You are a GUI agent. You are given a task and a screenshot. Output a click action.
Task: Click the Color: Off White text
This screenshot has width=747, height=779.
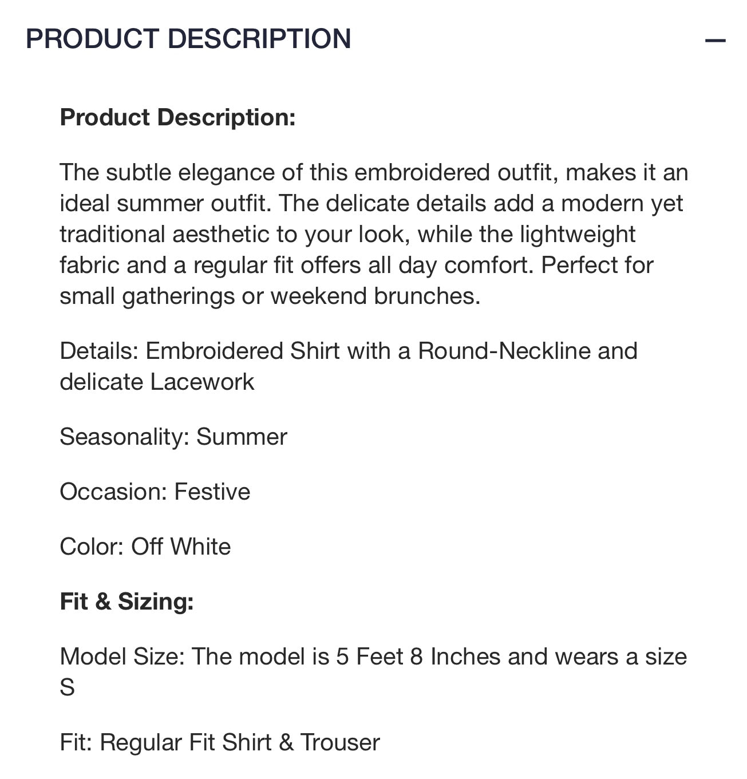145,547
